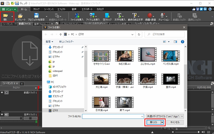Expand プロジェクトを保存 dropdown arrow
The width and height of the screenshot is (214, 134).
[x=47, y=17]
